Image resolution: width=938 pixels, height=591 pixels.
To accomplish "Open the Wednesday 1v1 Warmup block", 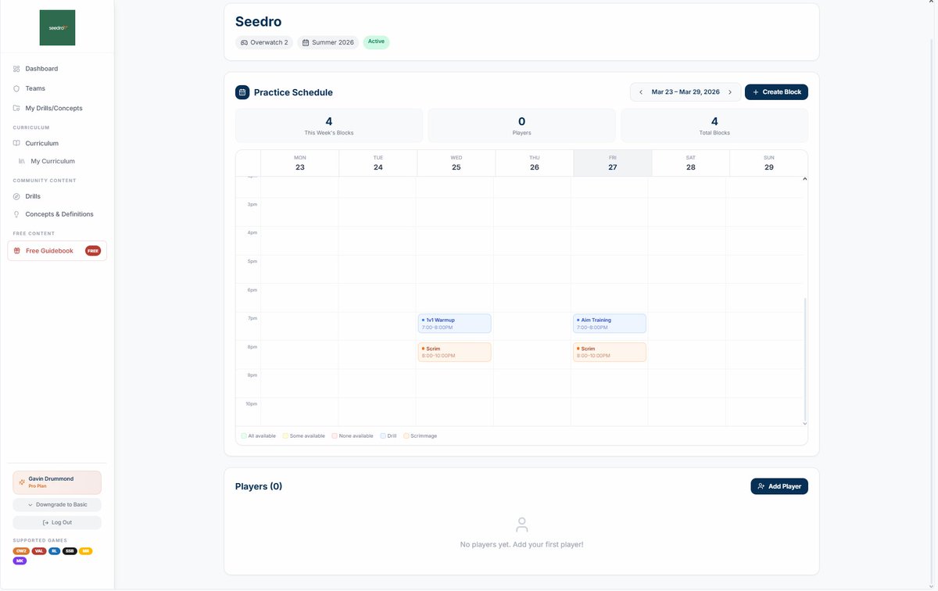I will [455, 324].
